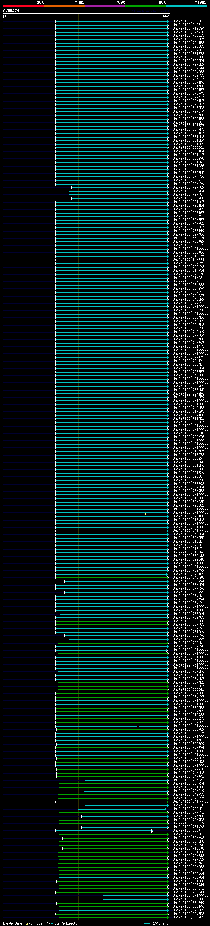The width and height of the screenshot is (210, 926).
Task: Select hit label UniRef100_O42935
Action: pyautogui.click(x=188, y=794)
